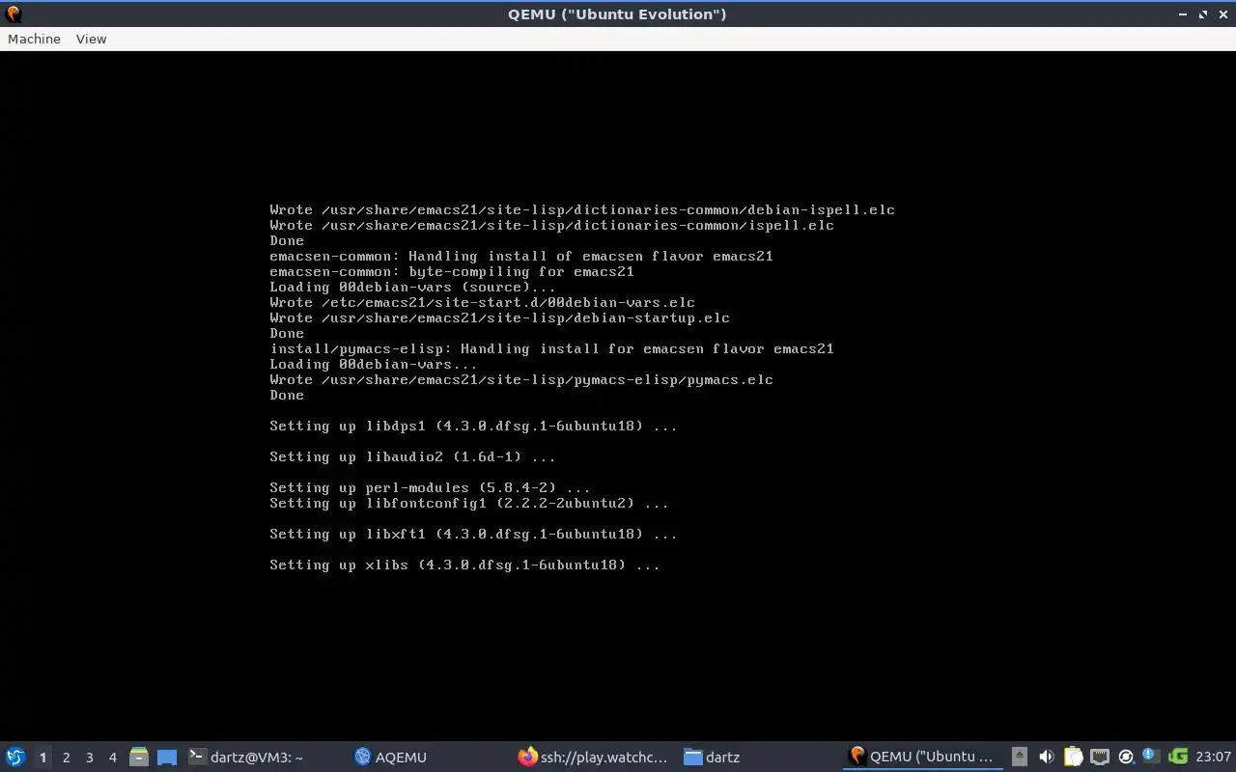Click the terminal icon in taskbar
The height and width of the screenshot is (772, 1236).
click(197, 757)
